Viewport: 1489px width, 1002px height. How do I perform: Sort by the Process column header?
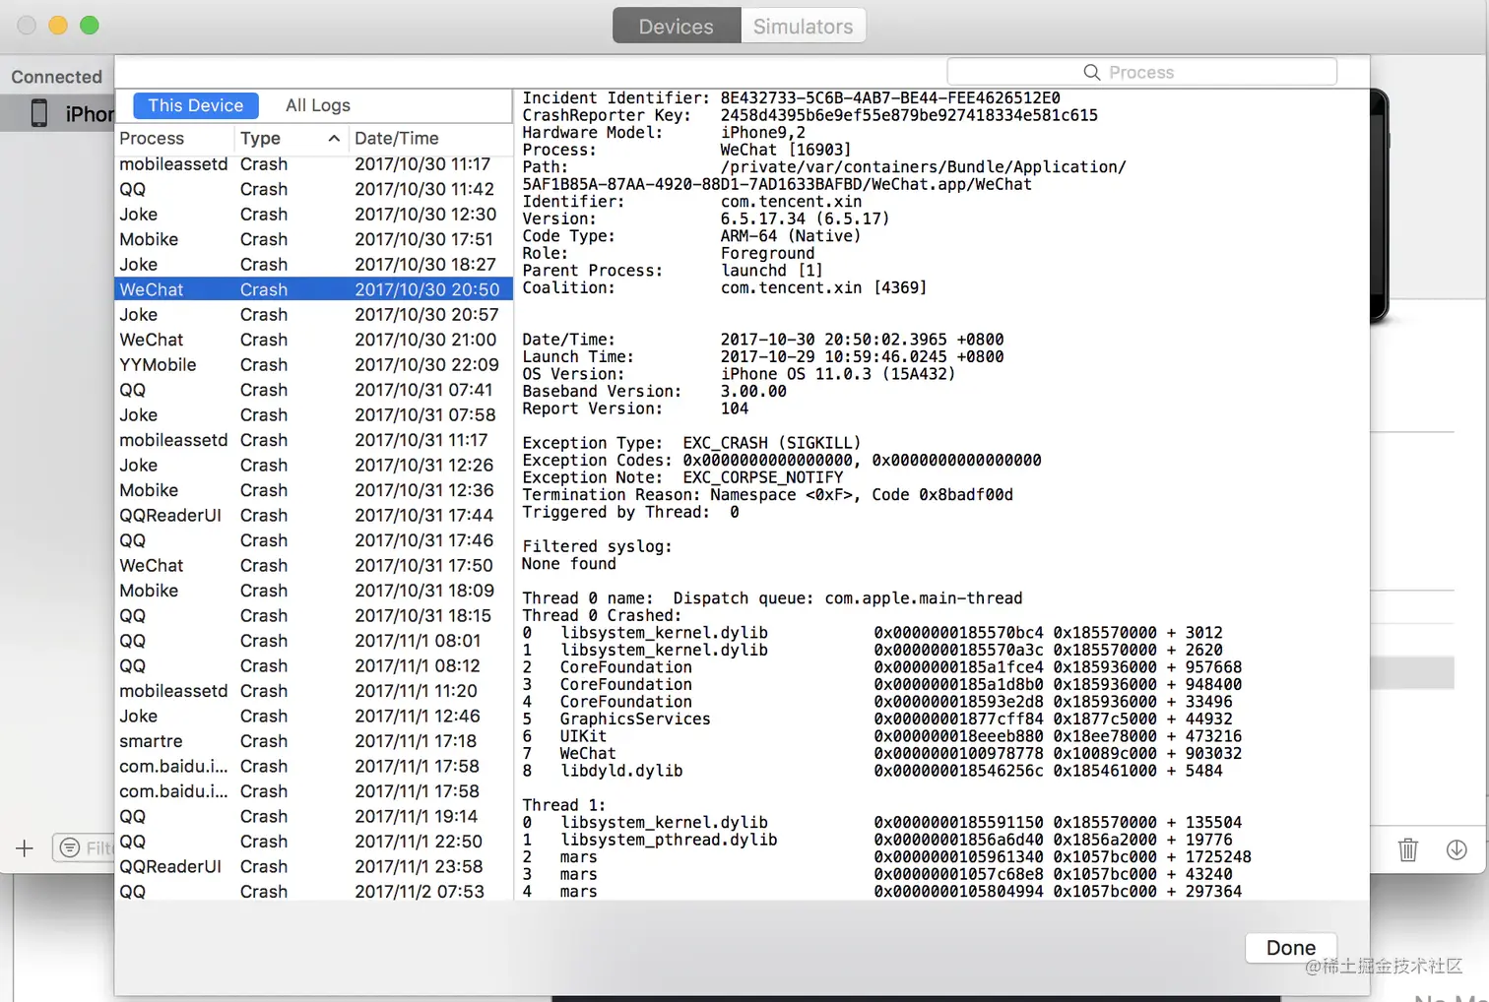point(152,139)
